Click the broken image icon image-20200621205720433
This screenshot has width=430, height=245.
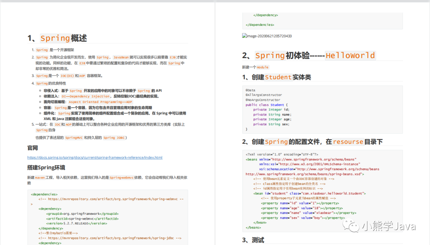(x=267, y=36)
